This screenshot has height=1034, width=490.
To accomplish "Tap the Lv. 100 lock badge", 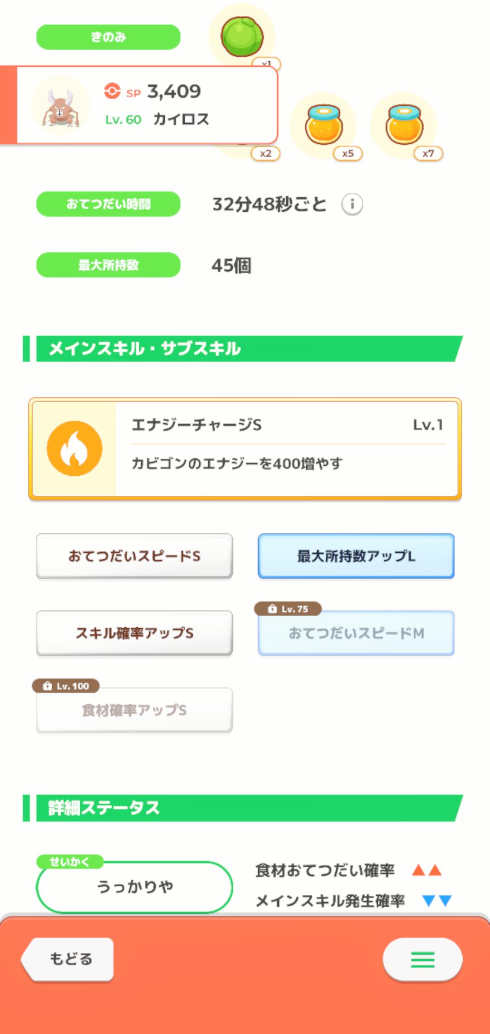I will [x=66, y=686].
